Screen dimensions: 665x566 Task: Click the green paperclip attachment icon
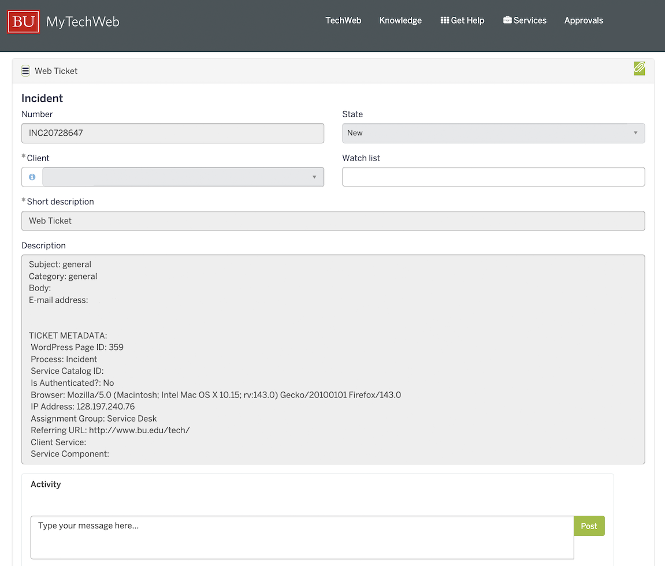pyautogui.click(x=639, y=69)
